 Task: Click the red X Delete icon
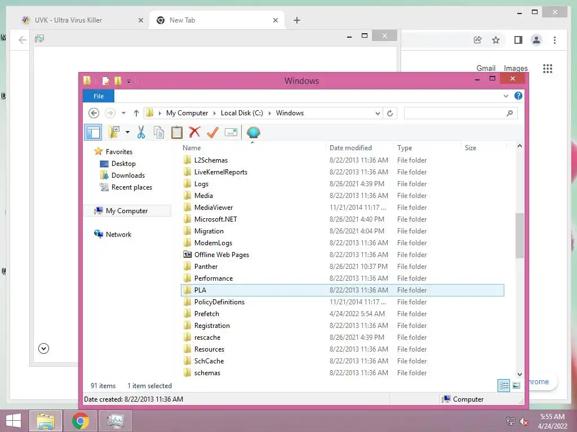[x=194, y=132]
